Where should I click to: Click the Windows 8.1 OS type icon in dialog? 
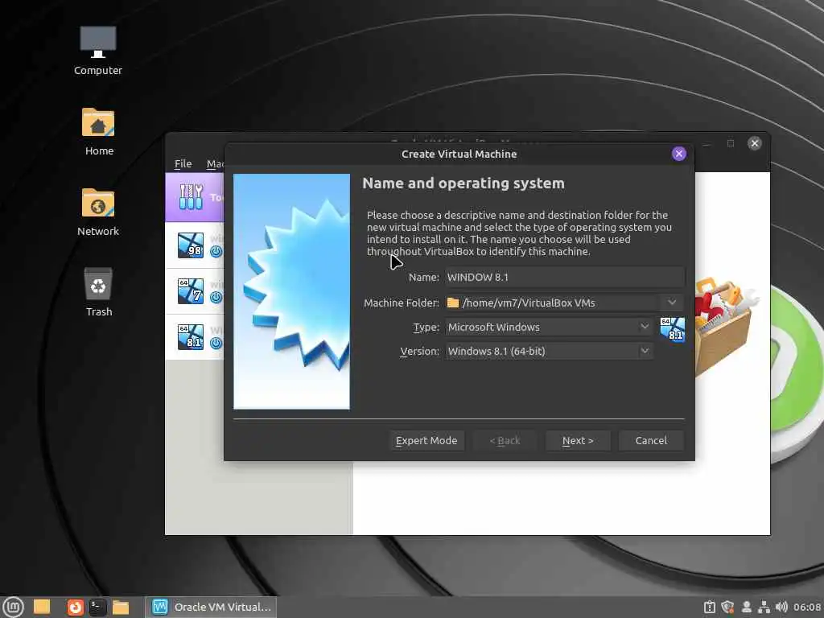click(672, 329)
